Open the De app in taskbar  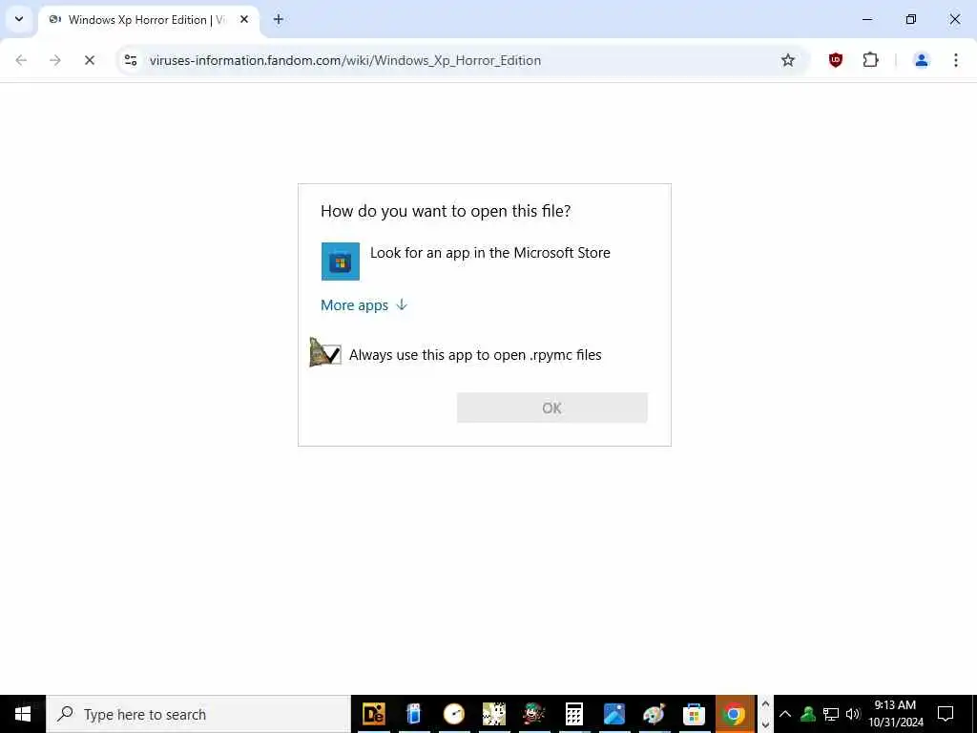coord(374,714)
